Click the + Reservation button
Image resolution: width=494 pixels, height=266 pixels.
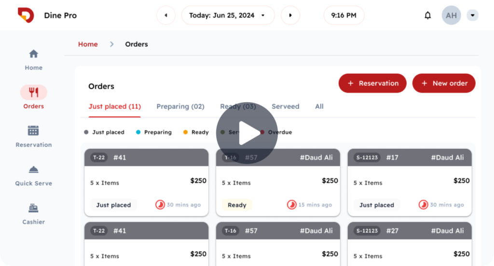click(372, 83)
